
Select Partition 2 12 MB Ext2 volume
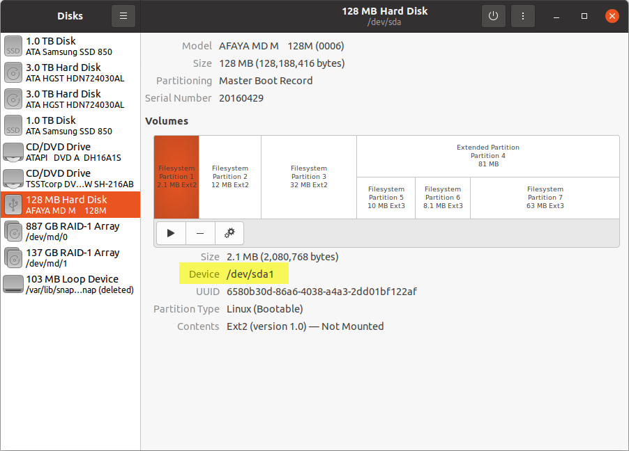coord(230,177)
